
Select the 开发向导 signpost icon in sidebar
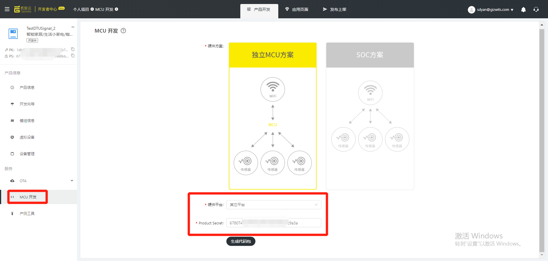[12, 104]
